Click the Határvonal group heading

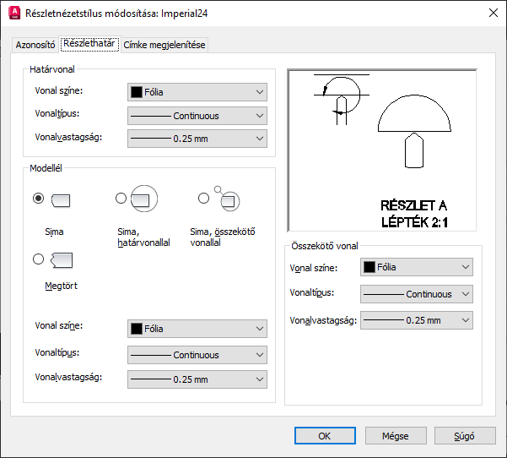[x=52, y=69]
